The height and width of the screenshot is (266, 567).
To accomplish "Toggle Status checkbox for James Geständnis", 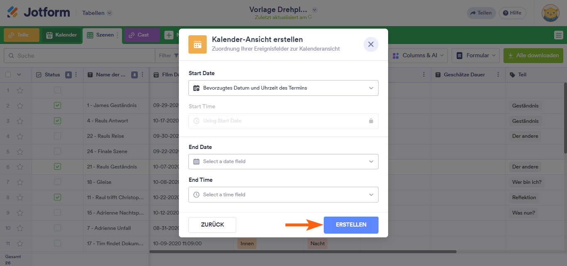I will click(x=57, y=105).
